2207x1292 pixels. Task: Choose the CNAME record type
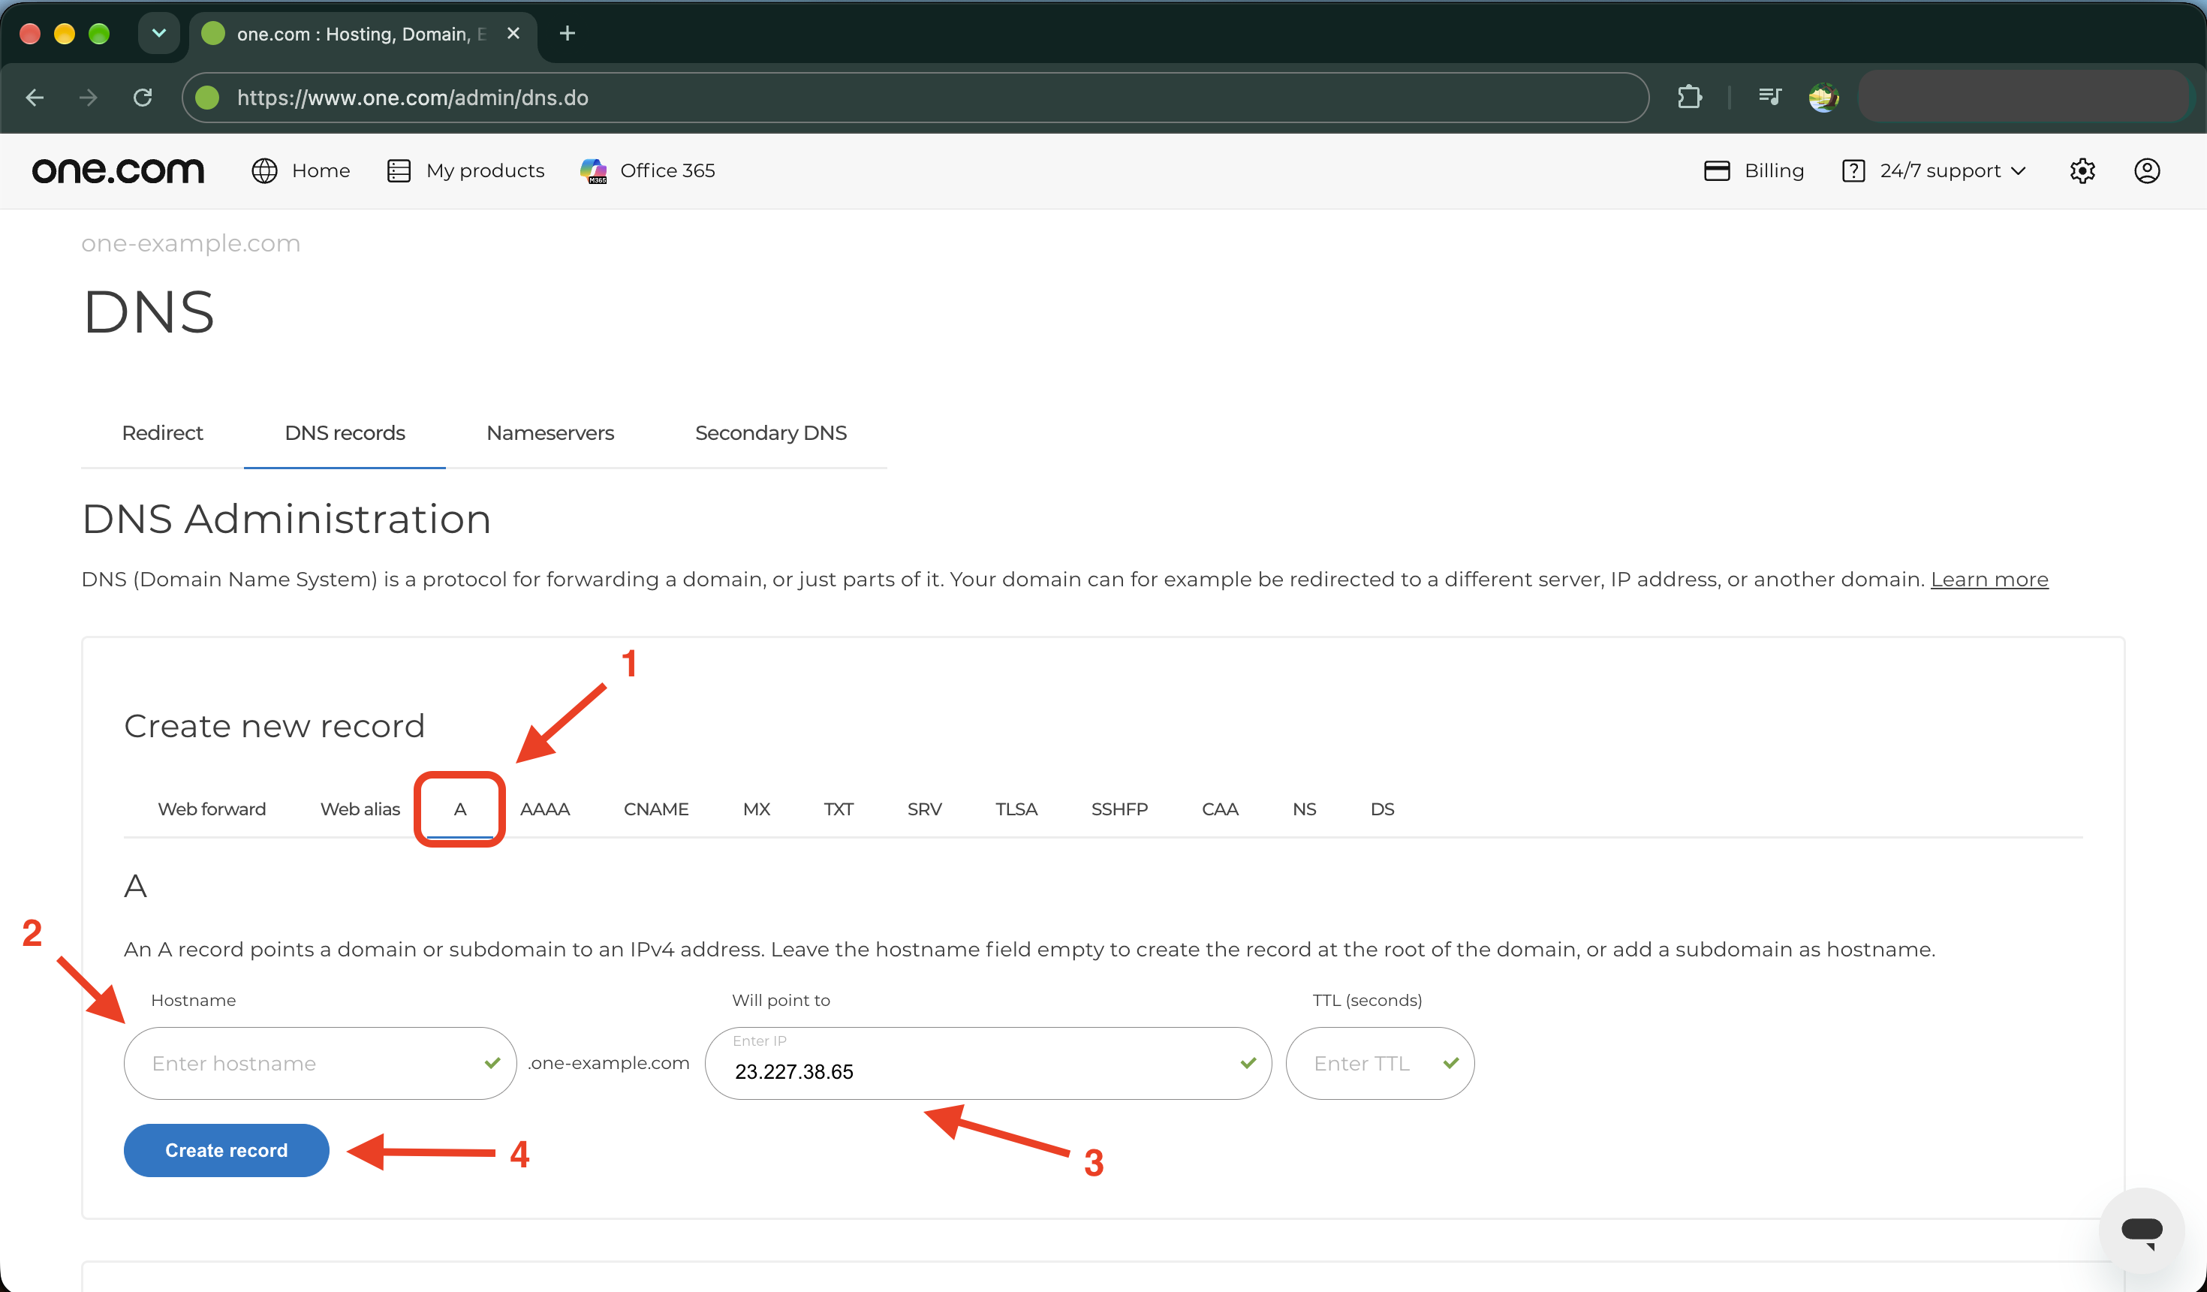[656, 809]
